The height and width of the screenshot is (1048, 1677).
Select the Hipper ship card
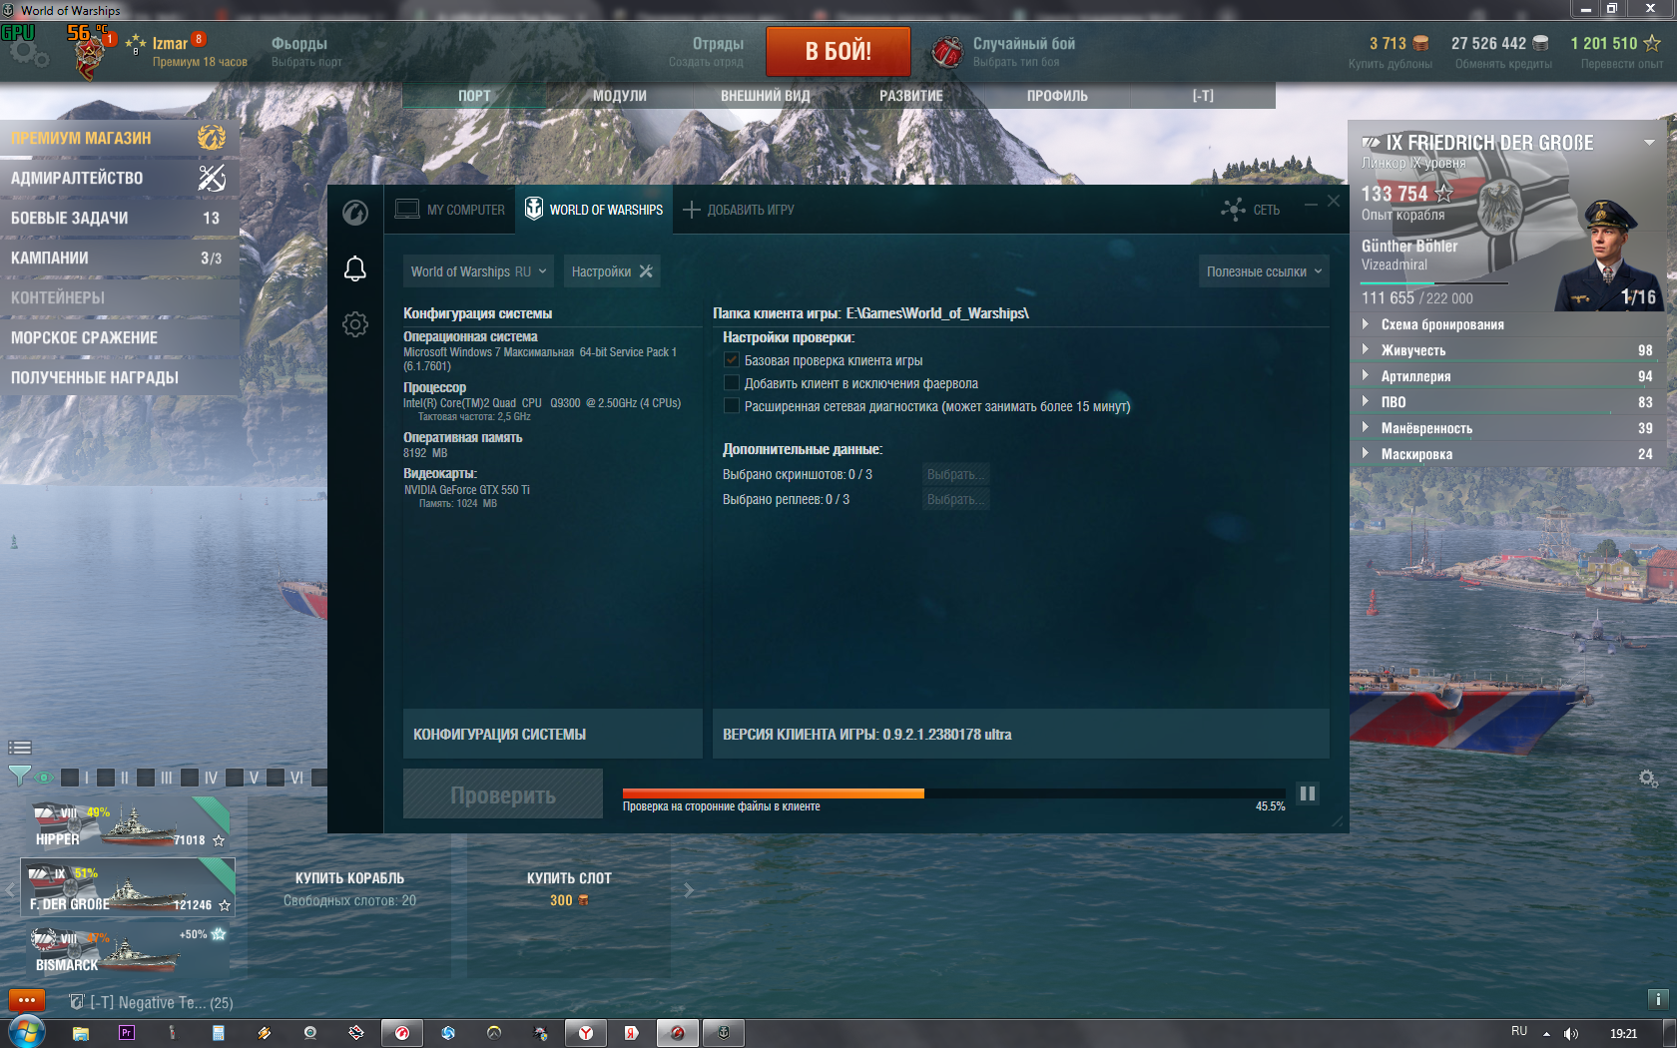[x=127, y=822]
